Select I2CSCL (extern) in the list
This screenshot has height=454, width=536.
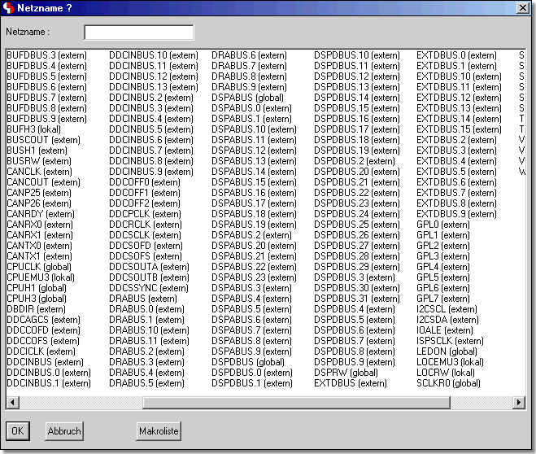(447, 309)
